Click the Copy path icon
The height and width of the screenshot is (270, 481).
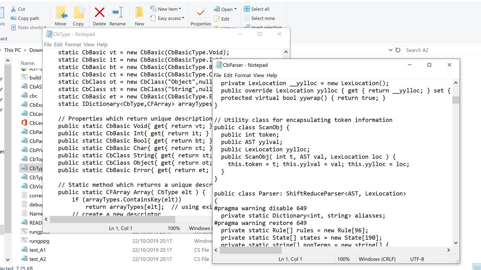pyautogui.click(x=13, y=18)
